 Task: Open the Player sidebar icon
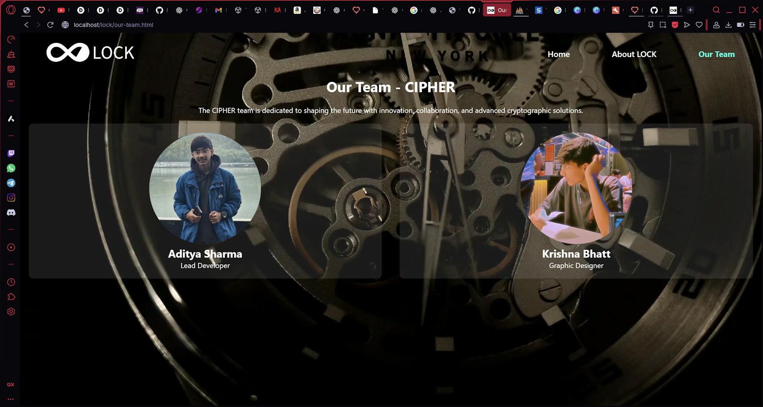(11, 248)
